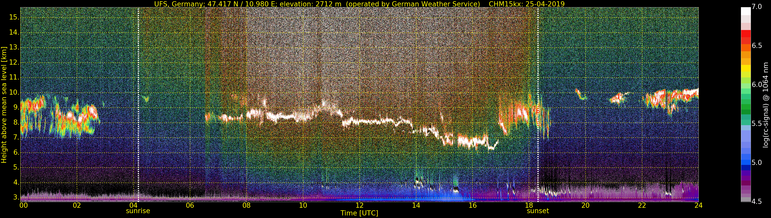This screenshot has width=771, height=218.
Task: Click the sunrise label below the time axis
Action: pyautogui.click(x=138, y=211)
